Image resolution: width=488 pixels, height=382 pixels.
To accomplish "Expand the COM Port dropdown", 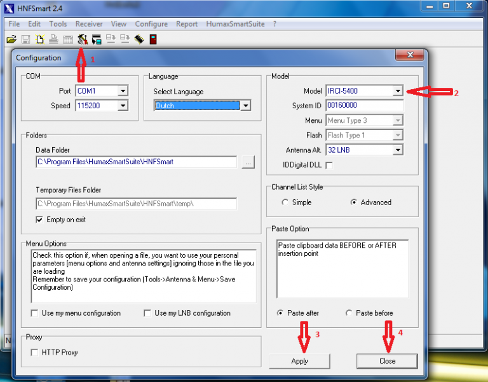I will [x=123, y=91].
